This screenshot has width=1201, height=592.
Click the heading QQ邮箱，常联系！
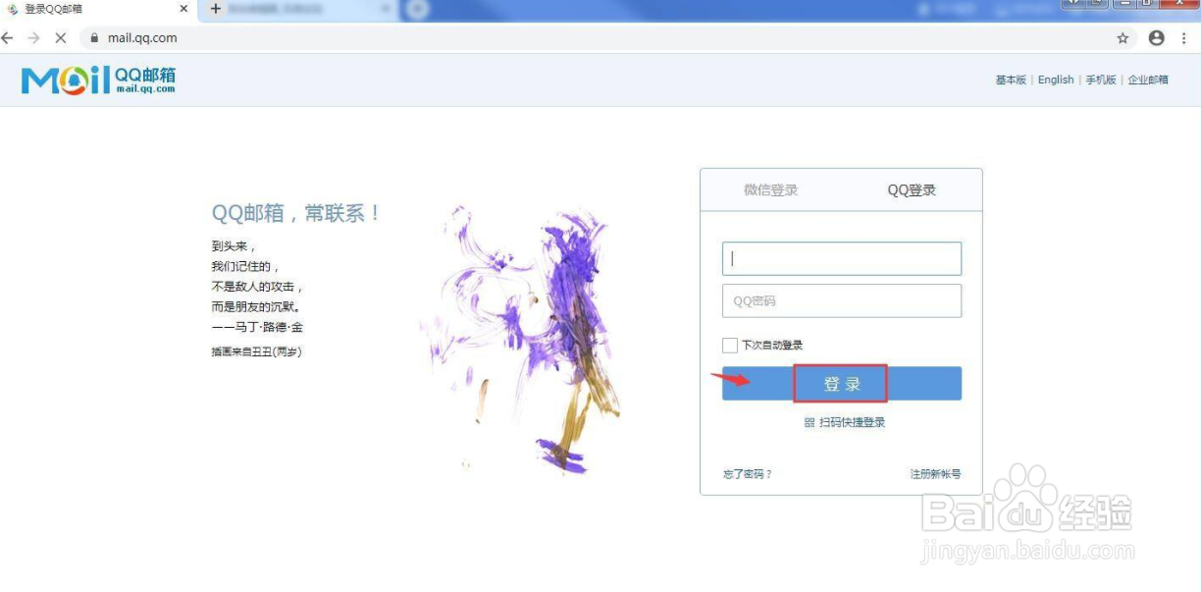[x=296, y=213]
